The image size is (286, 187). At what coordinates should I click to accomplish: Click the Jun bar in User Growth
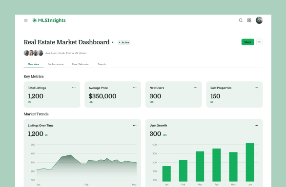click(x=250, y=162)
